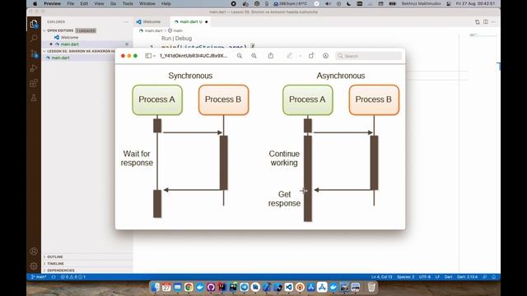The width and height of the screenshot is (527, 296).
Task: Switch to the Welcome editor tab
Action: 152,22
